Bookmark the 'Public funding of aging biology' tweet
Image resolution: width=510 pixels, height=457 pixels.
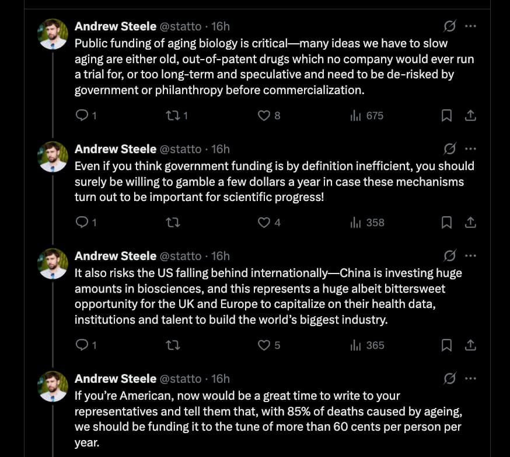446,116
